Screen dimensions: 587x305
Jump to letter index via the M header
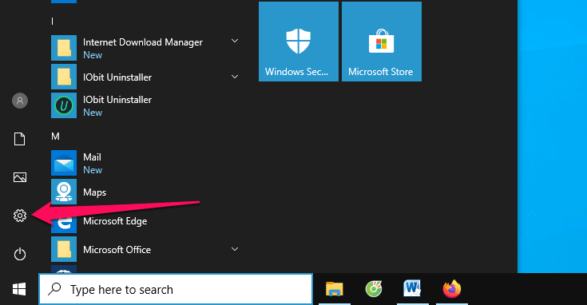[x=55, y=137]
